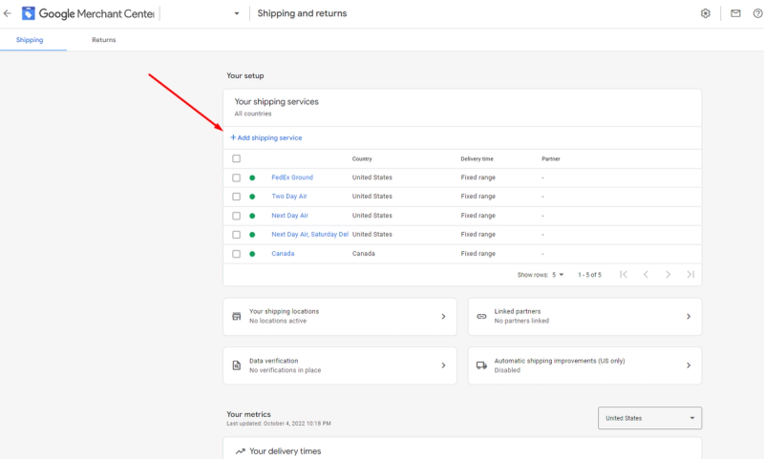This screenshot has width=764, height=459.
Task: Click the automatic shipping truck icon
Action: [x=481, y=365]
